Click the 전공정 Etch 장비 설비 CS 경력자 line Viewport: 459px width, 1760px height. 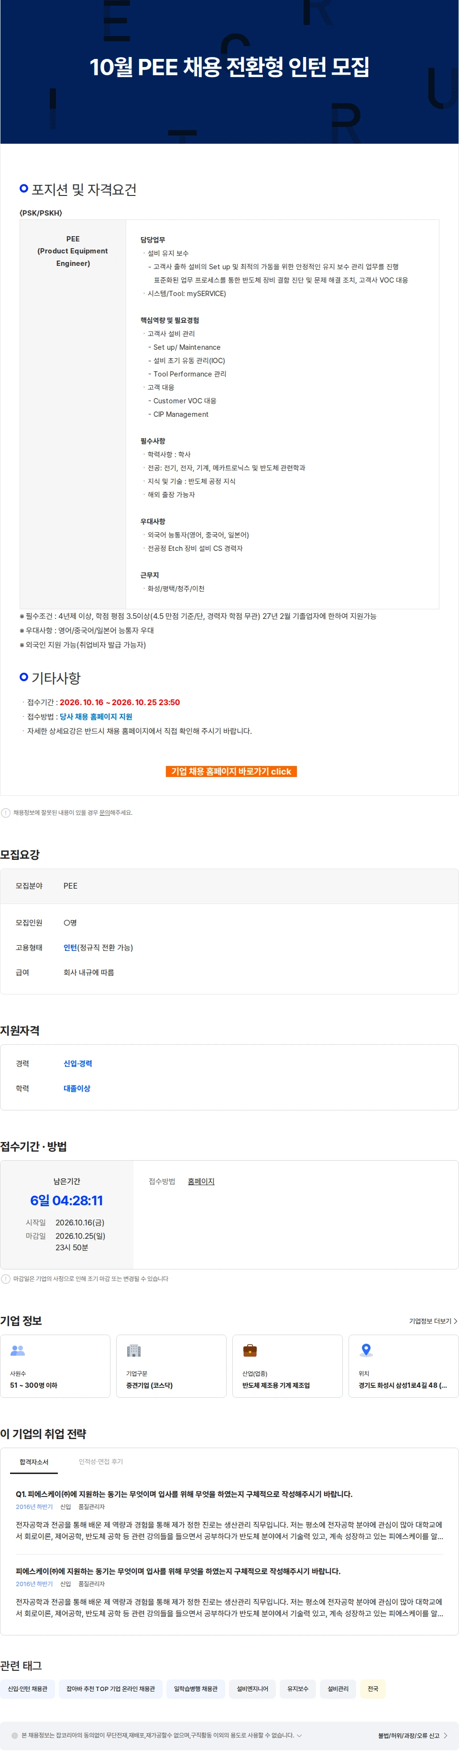tap(195, 549)
